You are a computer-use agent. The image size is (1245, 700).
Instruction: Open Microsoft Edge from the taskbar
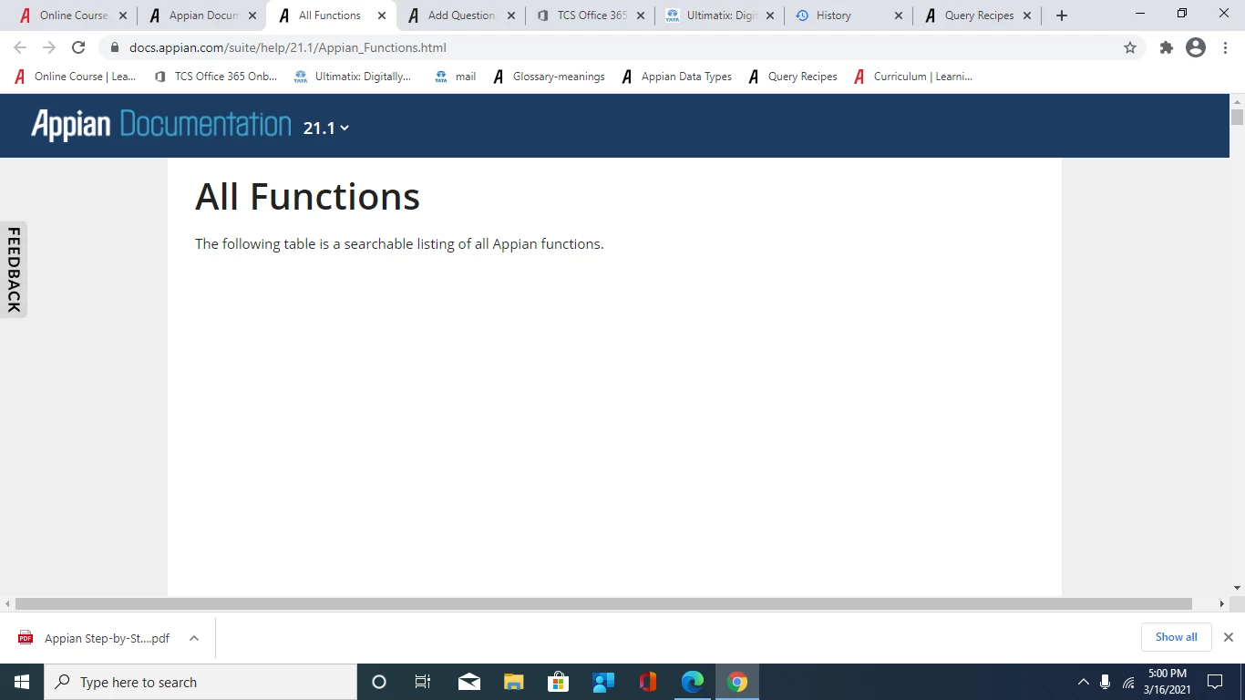click(693, 682)
